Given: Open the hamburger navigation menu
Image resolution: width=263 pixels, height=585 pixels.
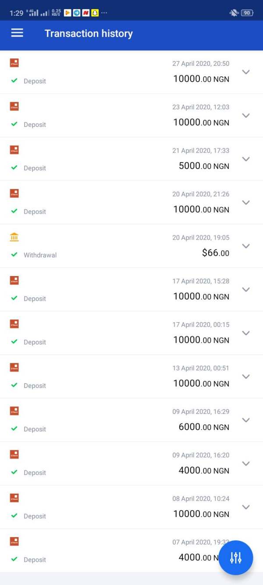Looking at the screenshot, I should pos(17,33).
